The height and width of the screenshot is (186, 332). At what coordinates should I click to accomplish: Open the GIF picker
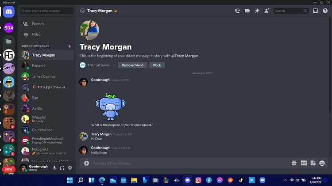(x=304, y=163)
